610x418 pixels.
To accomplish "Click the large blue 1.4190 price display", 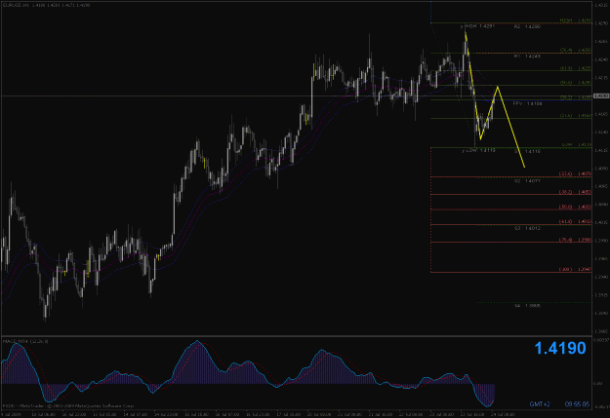I will 560,348.
